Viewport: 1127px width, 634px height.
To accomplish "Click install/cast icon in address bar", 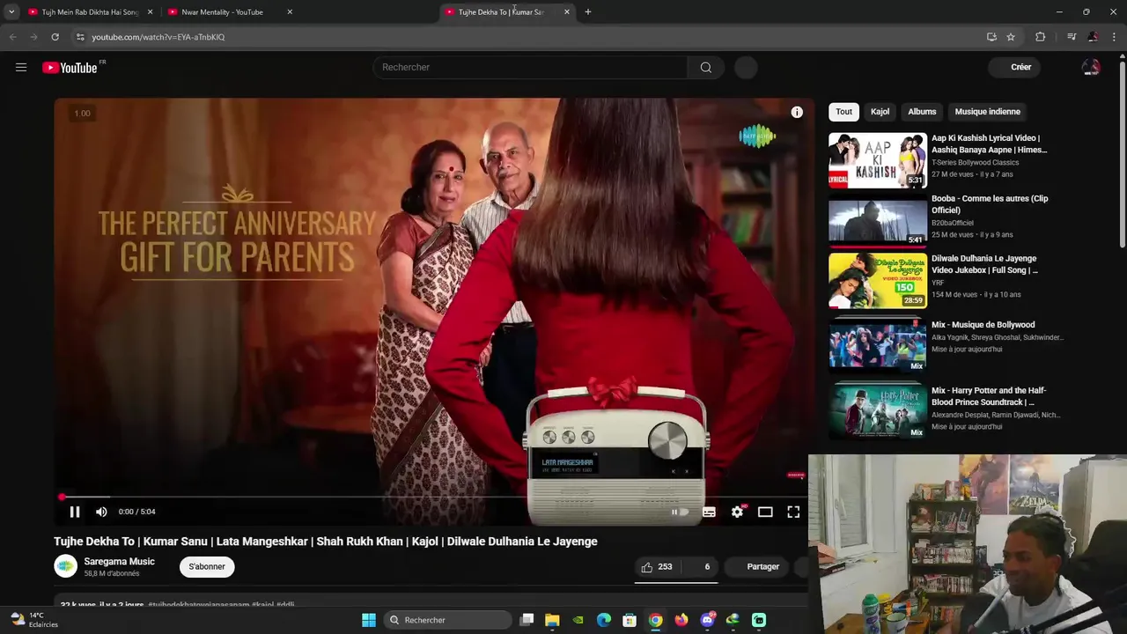I will pyautogui.click(x=991, y=37).
